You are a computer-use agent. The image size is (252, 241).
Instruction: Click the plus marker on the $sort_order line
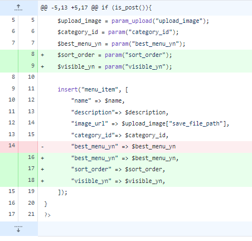tap(42, 55)
